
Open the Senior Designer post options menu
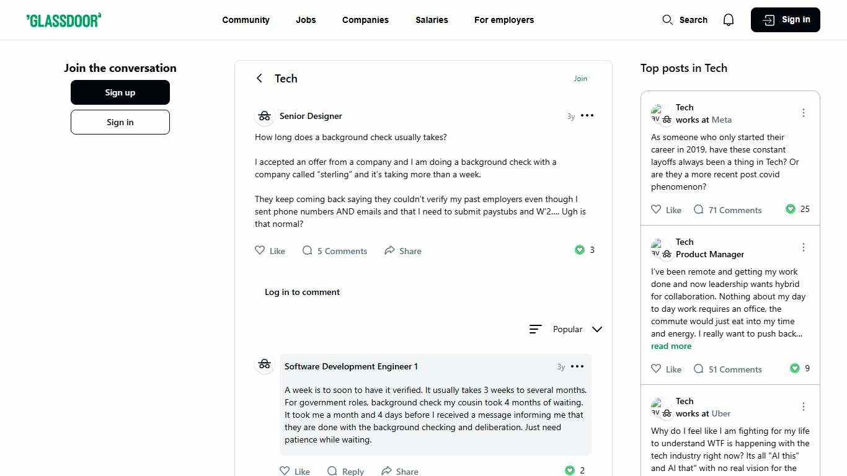(x=587, y=116)
